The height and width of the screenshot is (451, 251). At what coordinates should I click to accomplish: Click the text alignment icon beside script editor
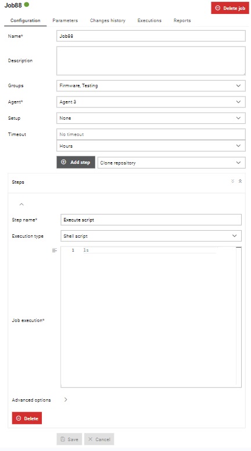tap(55, 250)
